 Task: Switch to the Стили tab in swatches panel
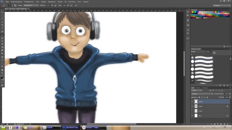tap(201, 10)
